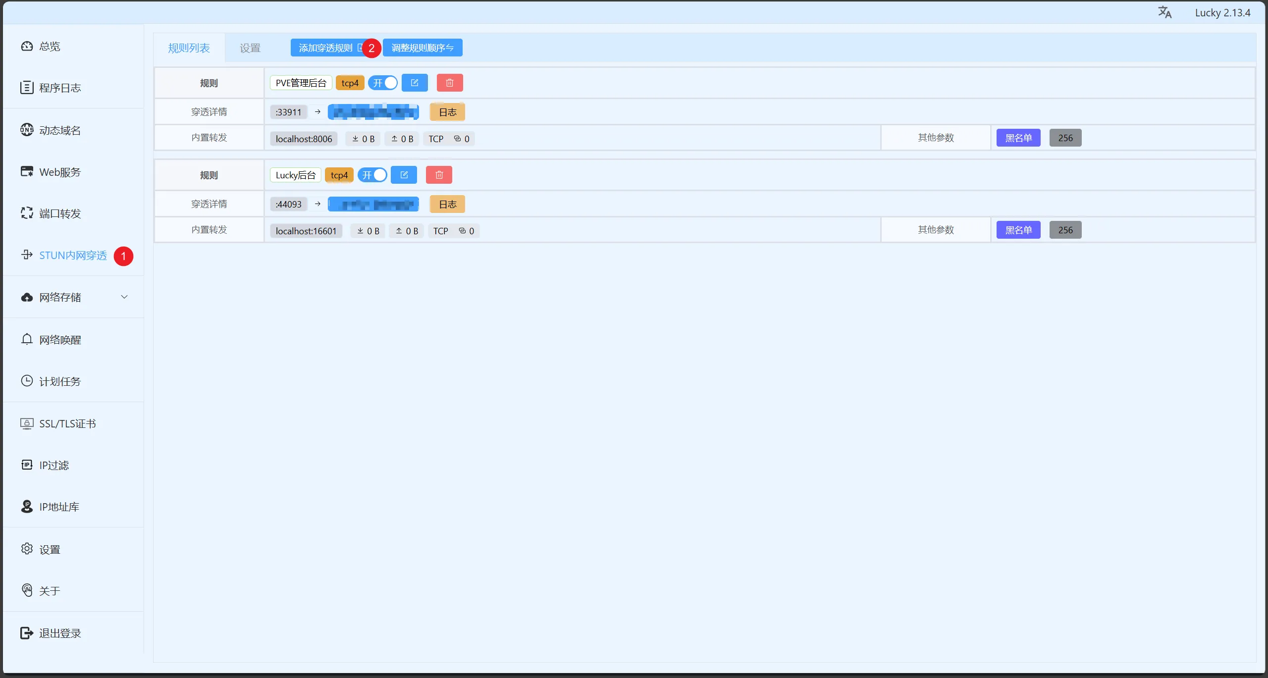Click the language translation icon
The width and height of the screenshot is (1268, 678).
click(x=1164, y=12)
